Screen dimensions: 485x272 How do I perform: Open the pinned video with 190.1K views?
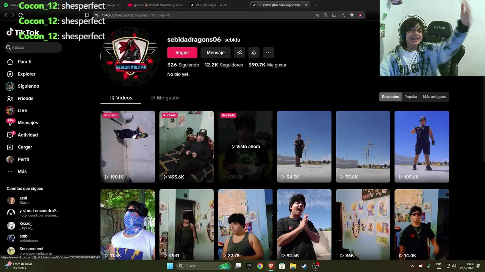tap(128, 147)
